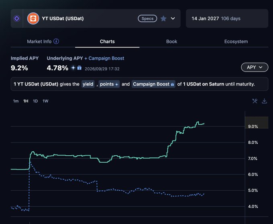Click the 7.0% axis label

click(x=253, y=159)
